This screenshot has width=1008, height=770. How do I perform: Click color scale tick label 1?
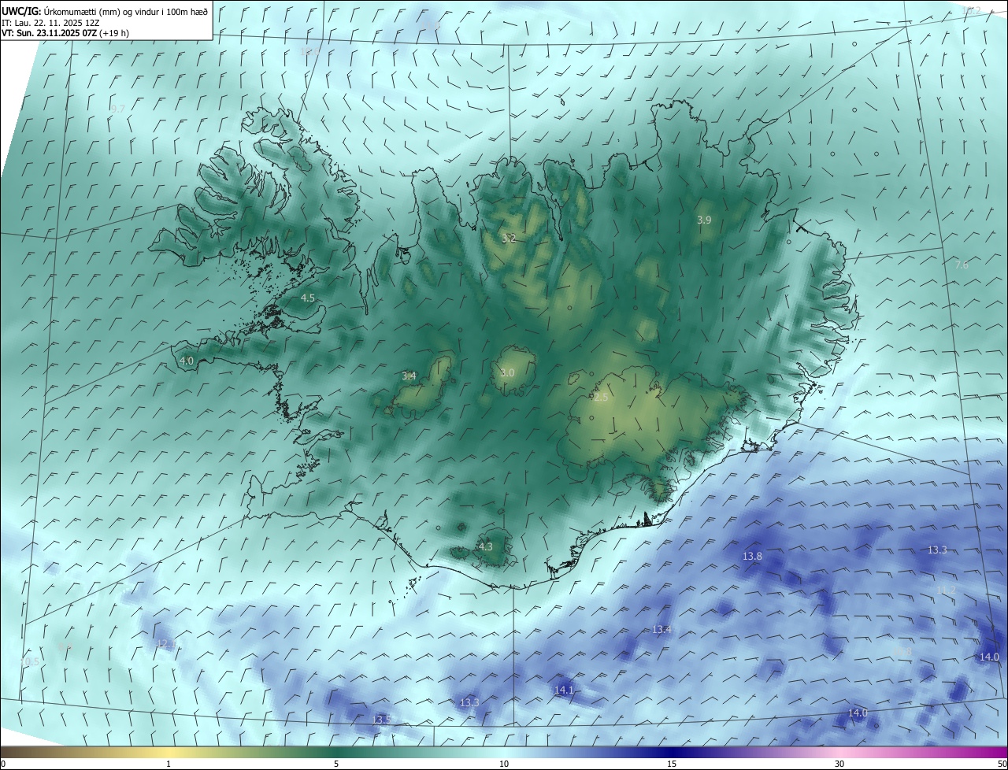click(169, 764)
